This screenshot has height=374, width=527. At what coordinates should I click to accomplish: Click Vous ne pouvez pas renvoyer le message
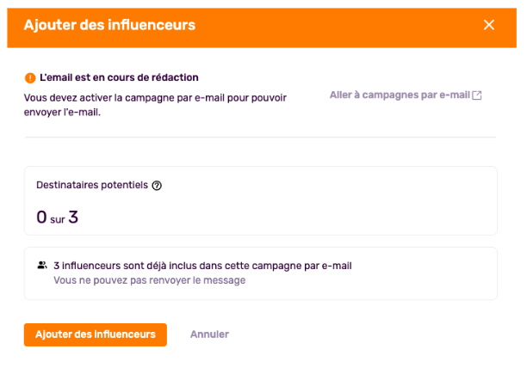[150, 280]
